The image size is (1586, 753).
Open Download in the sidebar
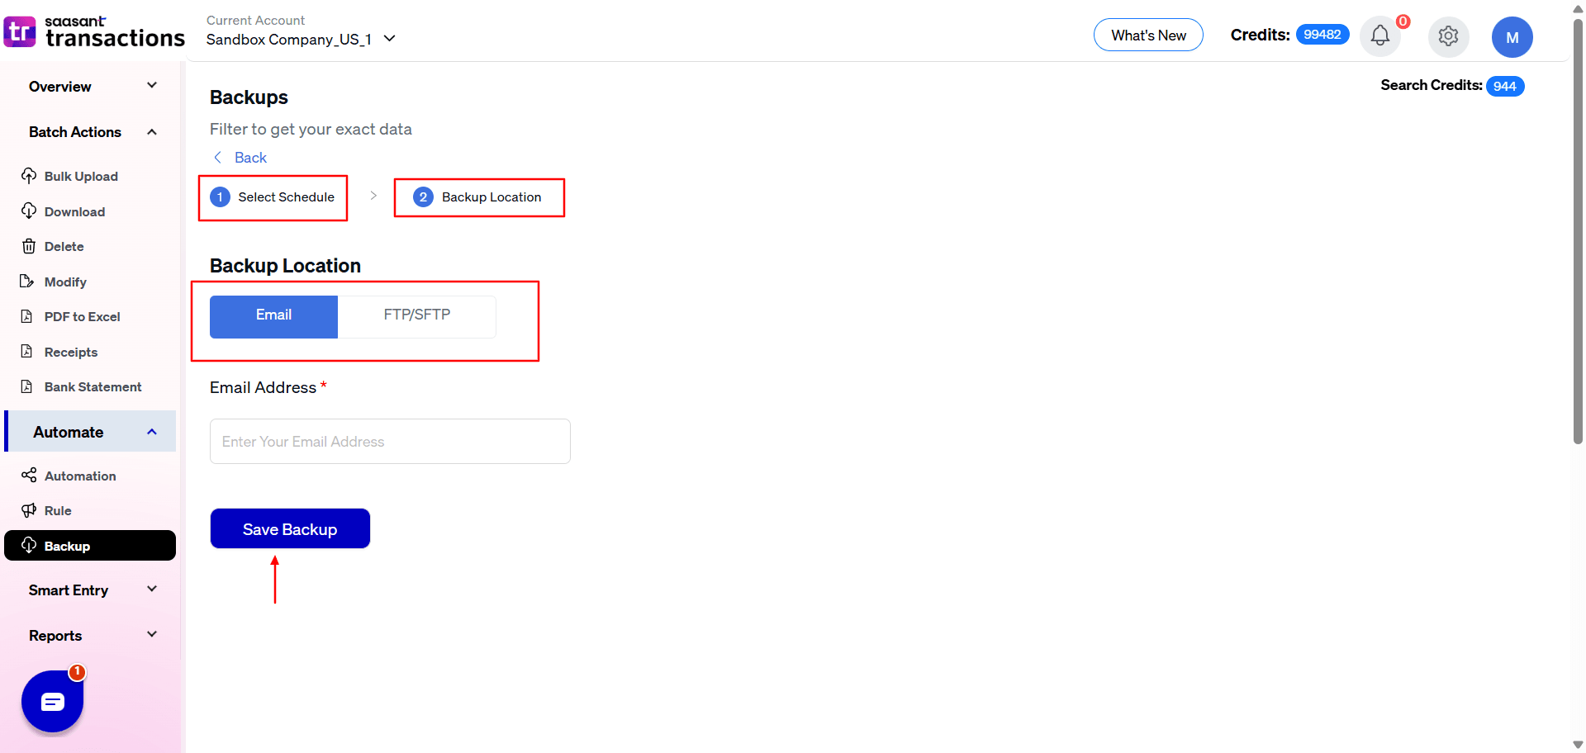pos(74,211)
